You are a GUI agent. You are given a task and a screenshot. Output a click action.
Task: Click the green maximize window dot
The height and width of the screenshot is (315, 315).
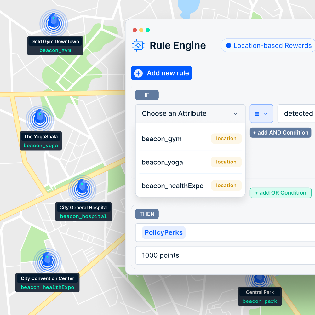tap(148, 30)
